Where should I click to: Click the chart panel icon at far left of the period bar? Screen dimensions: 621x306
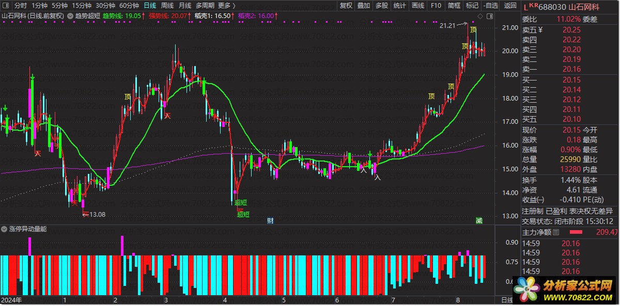[x=5, y=6]
